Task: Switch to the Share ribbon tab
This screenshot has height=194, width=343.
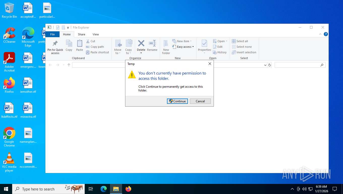Action: (81, 34)
